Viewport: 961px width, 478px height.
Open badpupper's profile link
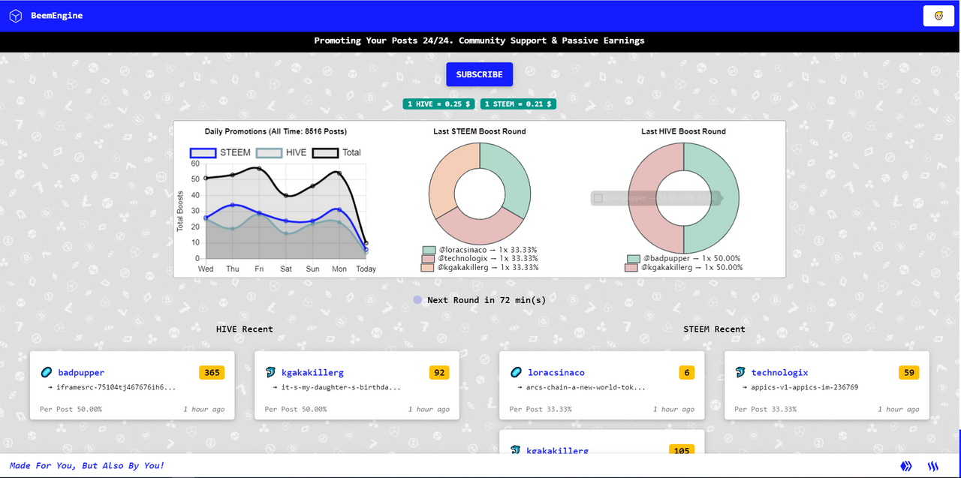click(81, 372)
